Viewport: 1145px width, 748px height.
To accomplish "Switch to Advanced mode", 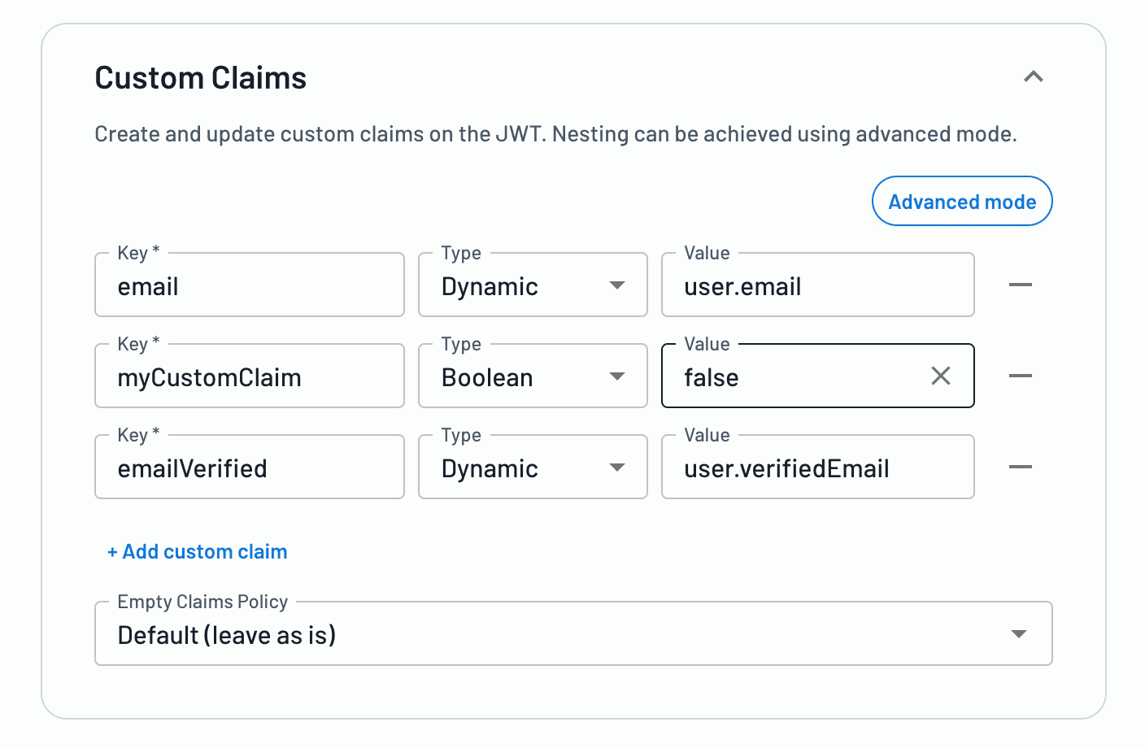I will click(x=962, y=201).
